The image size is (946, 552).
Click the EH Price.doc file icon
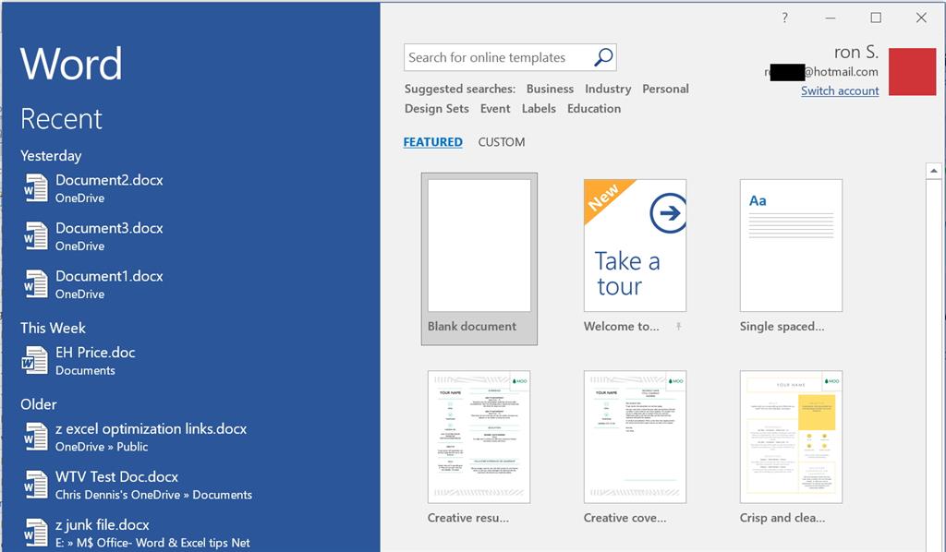click(34, 360)
